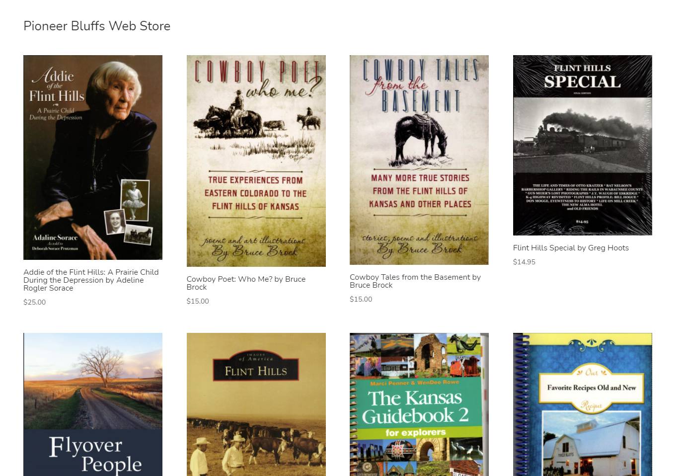Viewport: 686px width, 476px height.
Task: Click the Pioneer Bluffs Web Store heading
Action: click(97, 26)
